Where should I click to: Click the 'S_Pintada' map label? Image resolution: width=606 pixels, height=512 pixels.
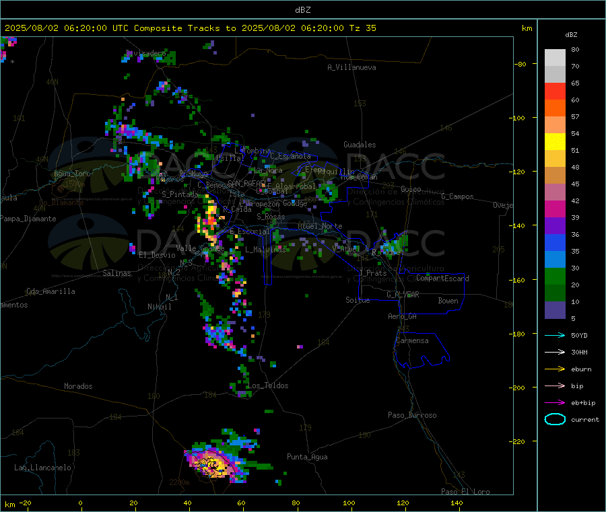click(x=180, y=194)
